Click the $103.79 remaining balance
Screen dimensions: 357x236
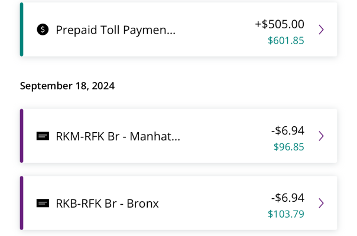tap(286, 214)
